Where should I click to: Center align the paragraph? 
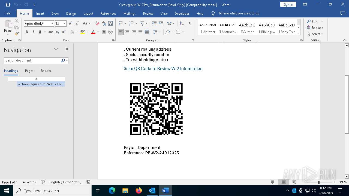click(x=127, y=32)
